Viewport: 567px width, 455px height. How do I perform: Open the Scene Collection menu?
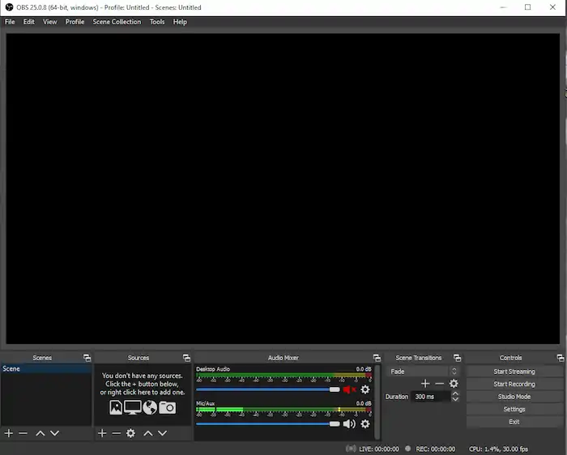point(117,22)
